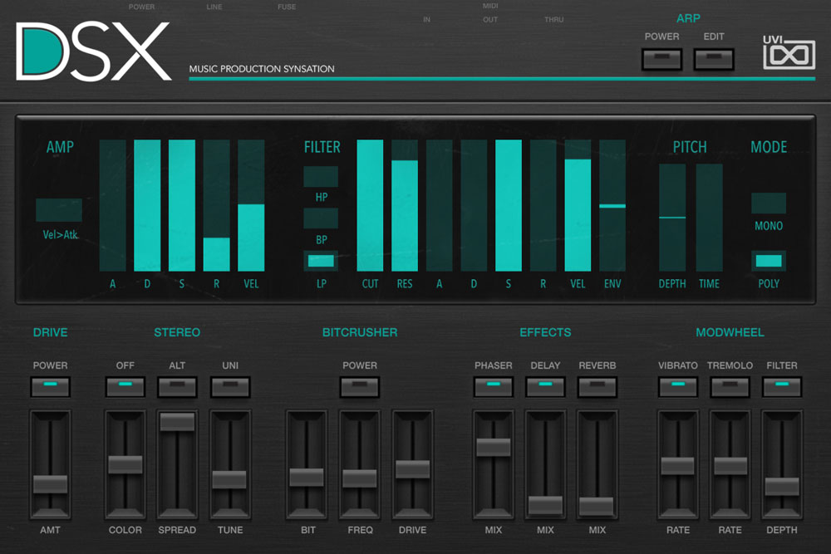Switch voice mode to POLY
The height and width of the screenshot is (554, 831).
click(769, 261)
